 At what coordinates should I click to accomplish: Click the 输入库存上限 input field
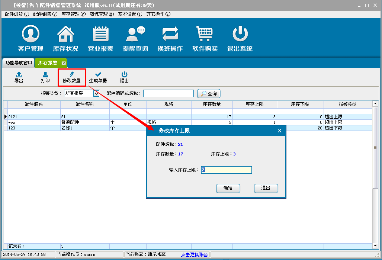[x=226, y=170]
